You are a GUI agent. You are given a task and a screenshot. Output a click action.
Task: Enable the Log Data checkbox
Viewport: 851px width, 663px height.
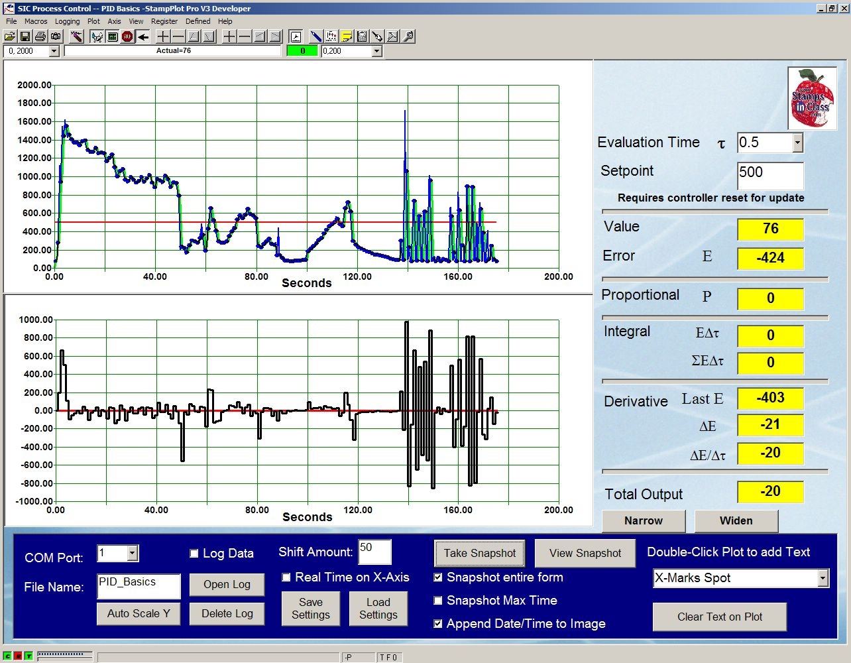tap(194, 554)
